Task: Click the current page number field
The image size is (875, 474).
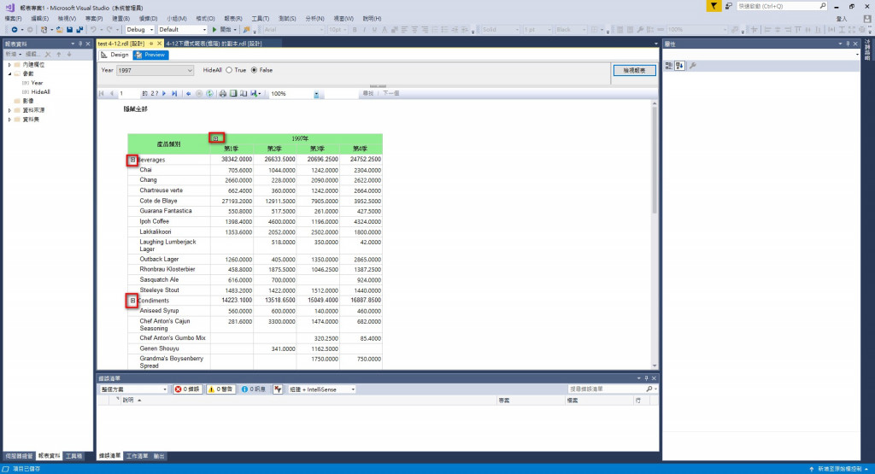Action: (128, 94)
